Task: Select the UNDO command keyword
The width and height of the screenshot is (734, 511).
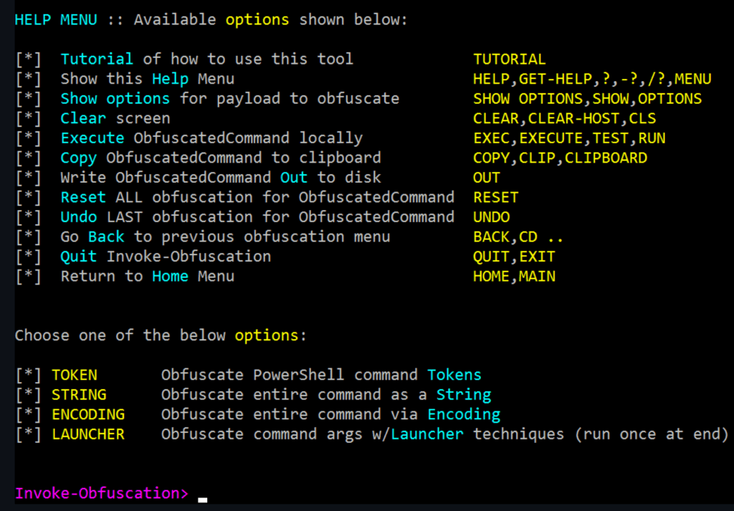Action: tap(491, 217)
